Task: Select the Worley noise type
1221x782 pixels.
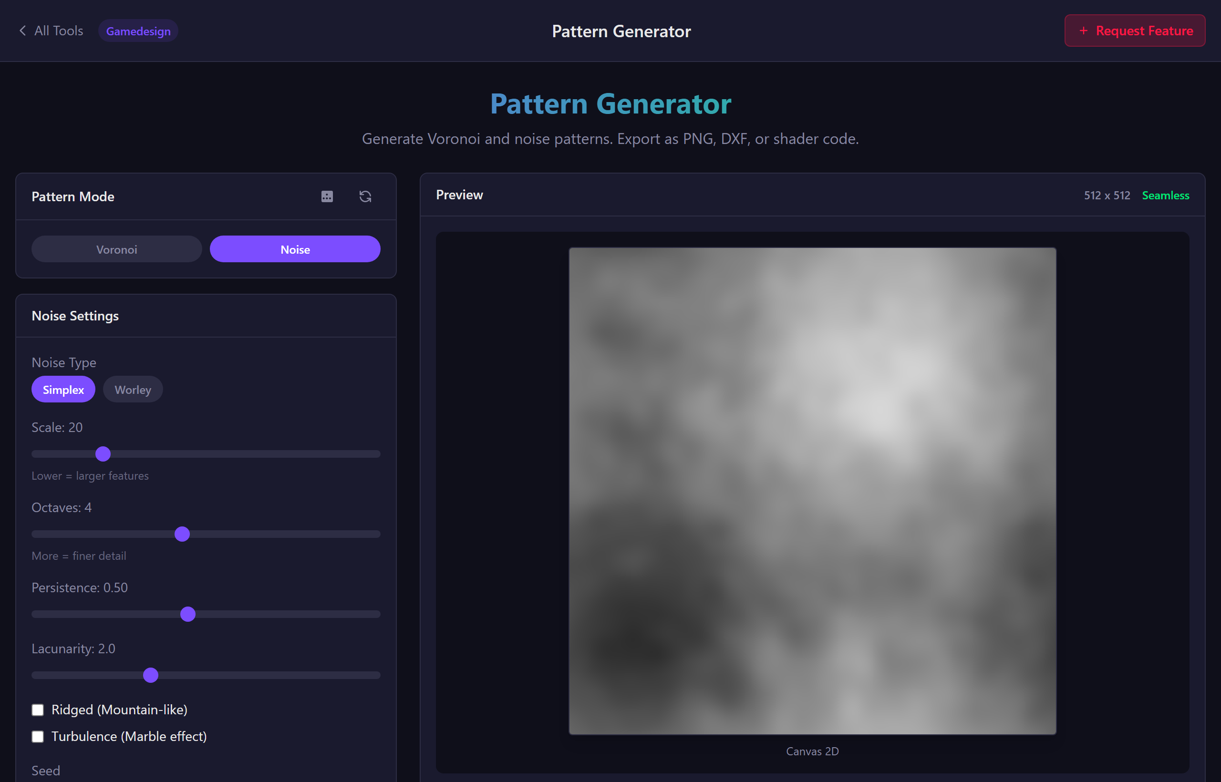Action: [x=133, y=389]
